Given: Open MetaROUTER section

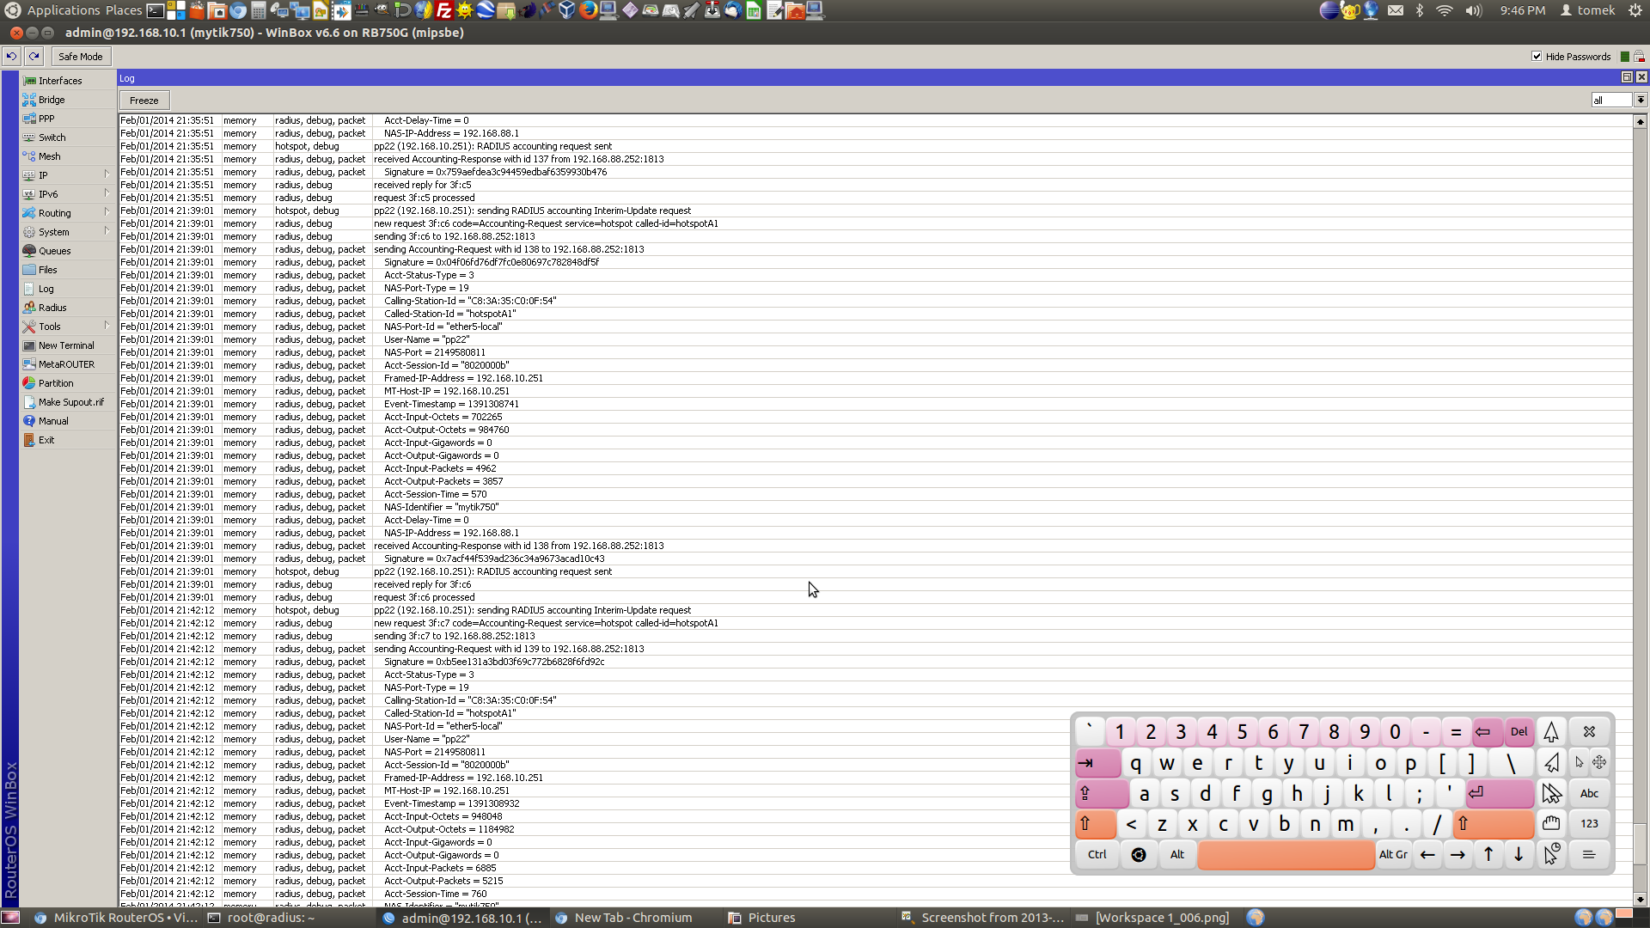Looking at the screenshot, I should pyautogui.click(x=65, y=364).
